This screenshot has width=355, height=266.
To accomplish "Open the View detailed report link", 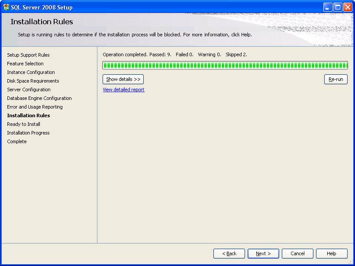I will tap(123, 90).
